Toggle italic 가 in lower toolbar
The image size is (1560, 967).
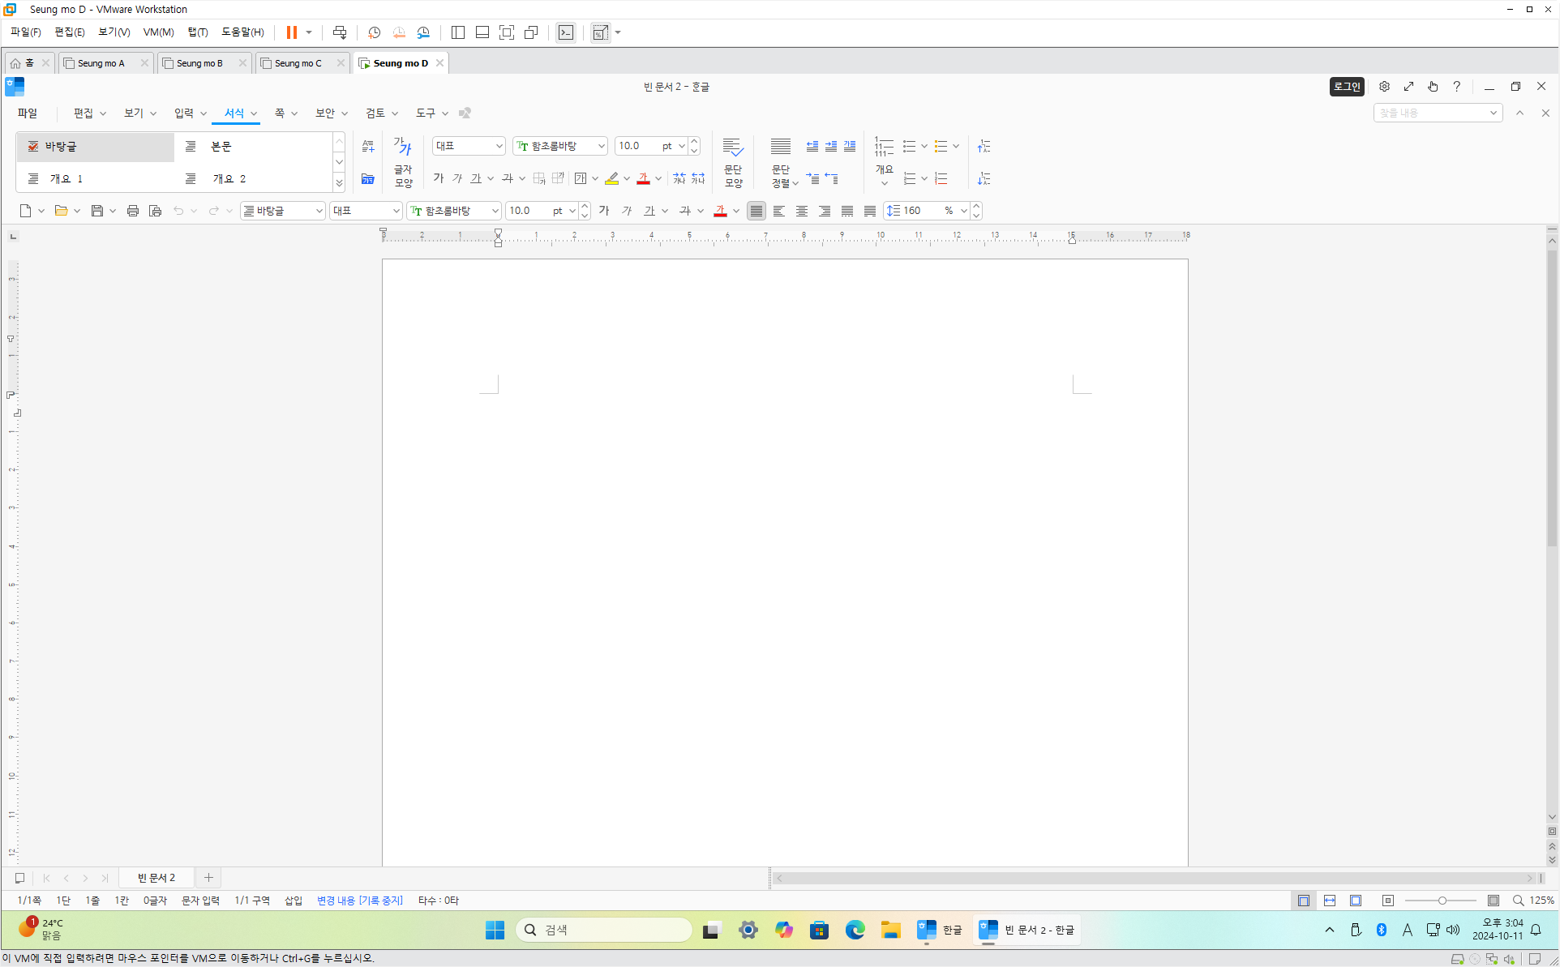coord(626,211)
